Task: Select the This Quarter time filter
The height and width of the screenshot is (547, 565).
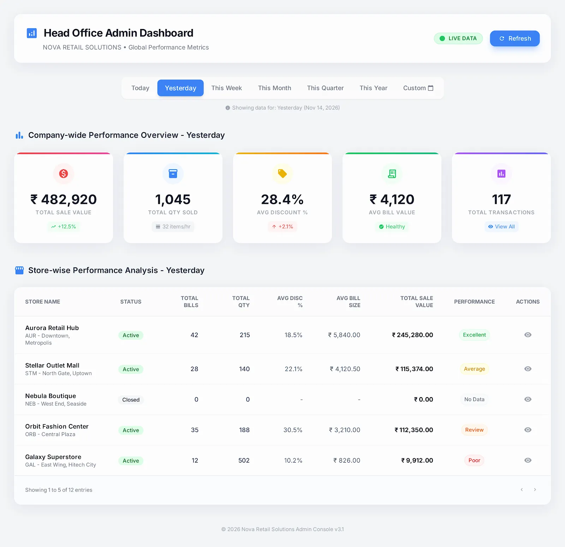Action: click(325, 88)
